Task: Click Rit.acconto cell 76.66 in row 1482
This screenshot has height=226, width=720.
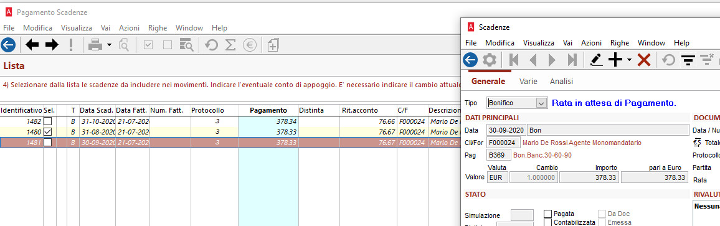Action: coord(368,122)
